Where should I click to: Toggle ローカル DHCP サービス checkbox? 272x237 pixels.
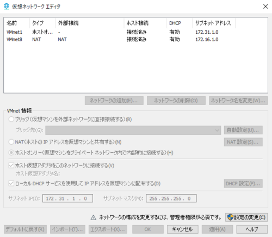tap(11, 184)
